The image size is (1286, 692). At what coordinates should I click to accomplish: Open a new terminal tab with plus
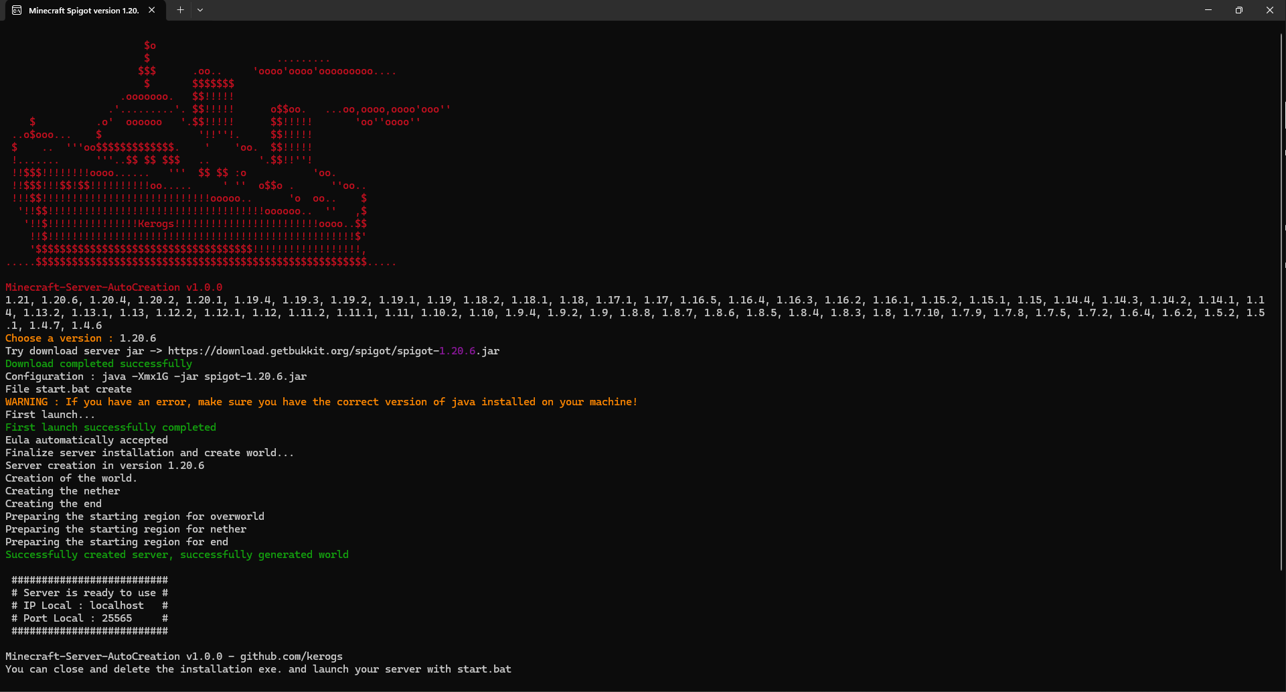[180, 10]
